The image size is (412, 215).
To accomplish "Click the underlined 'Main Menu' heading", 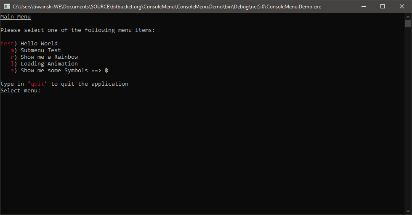I will (16, 17).
